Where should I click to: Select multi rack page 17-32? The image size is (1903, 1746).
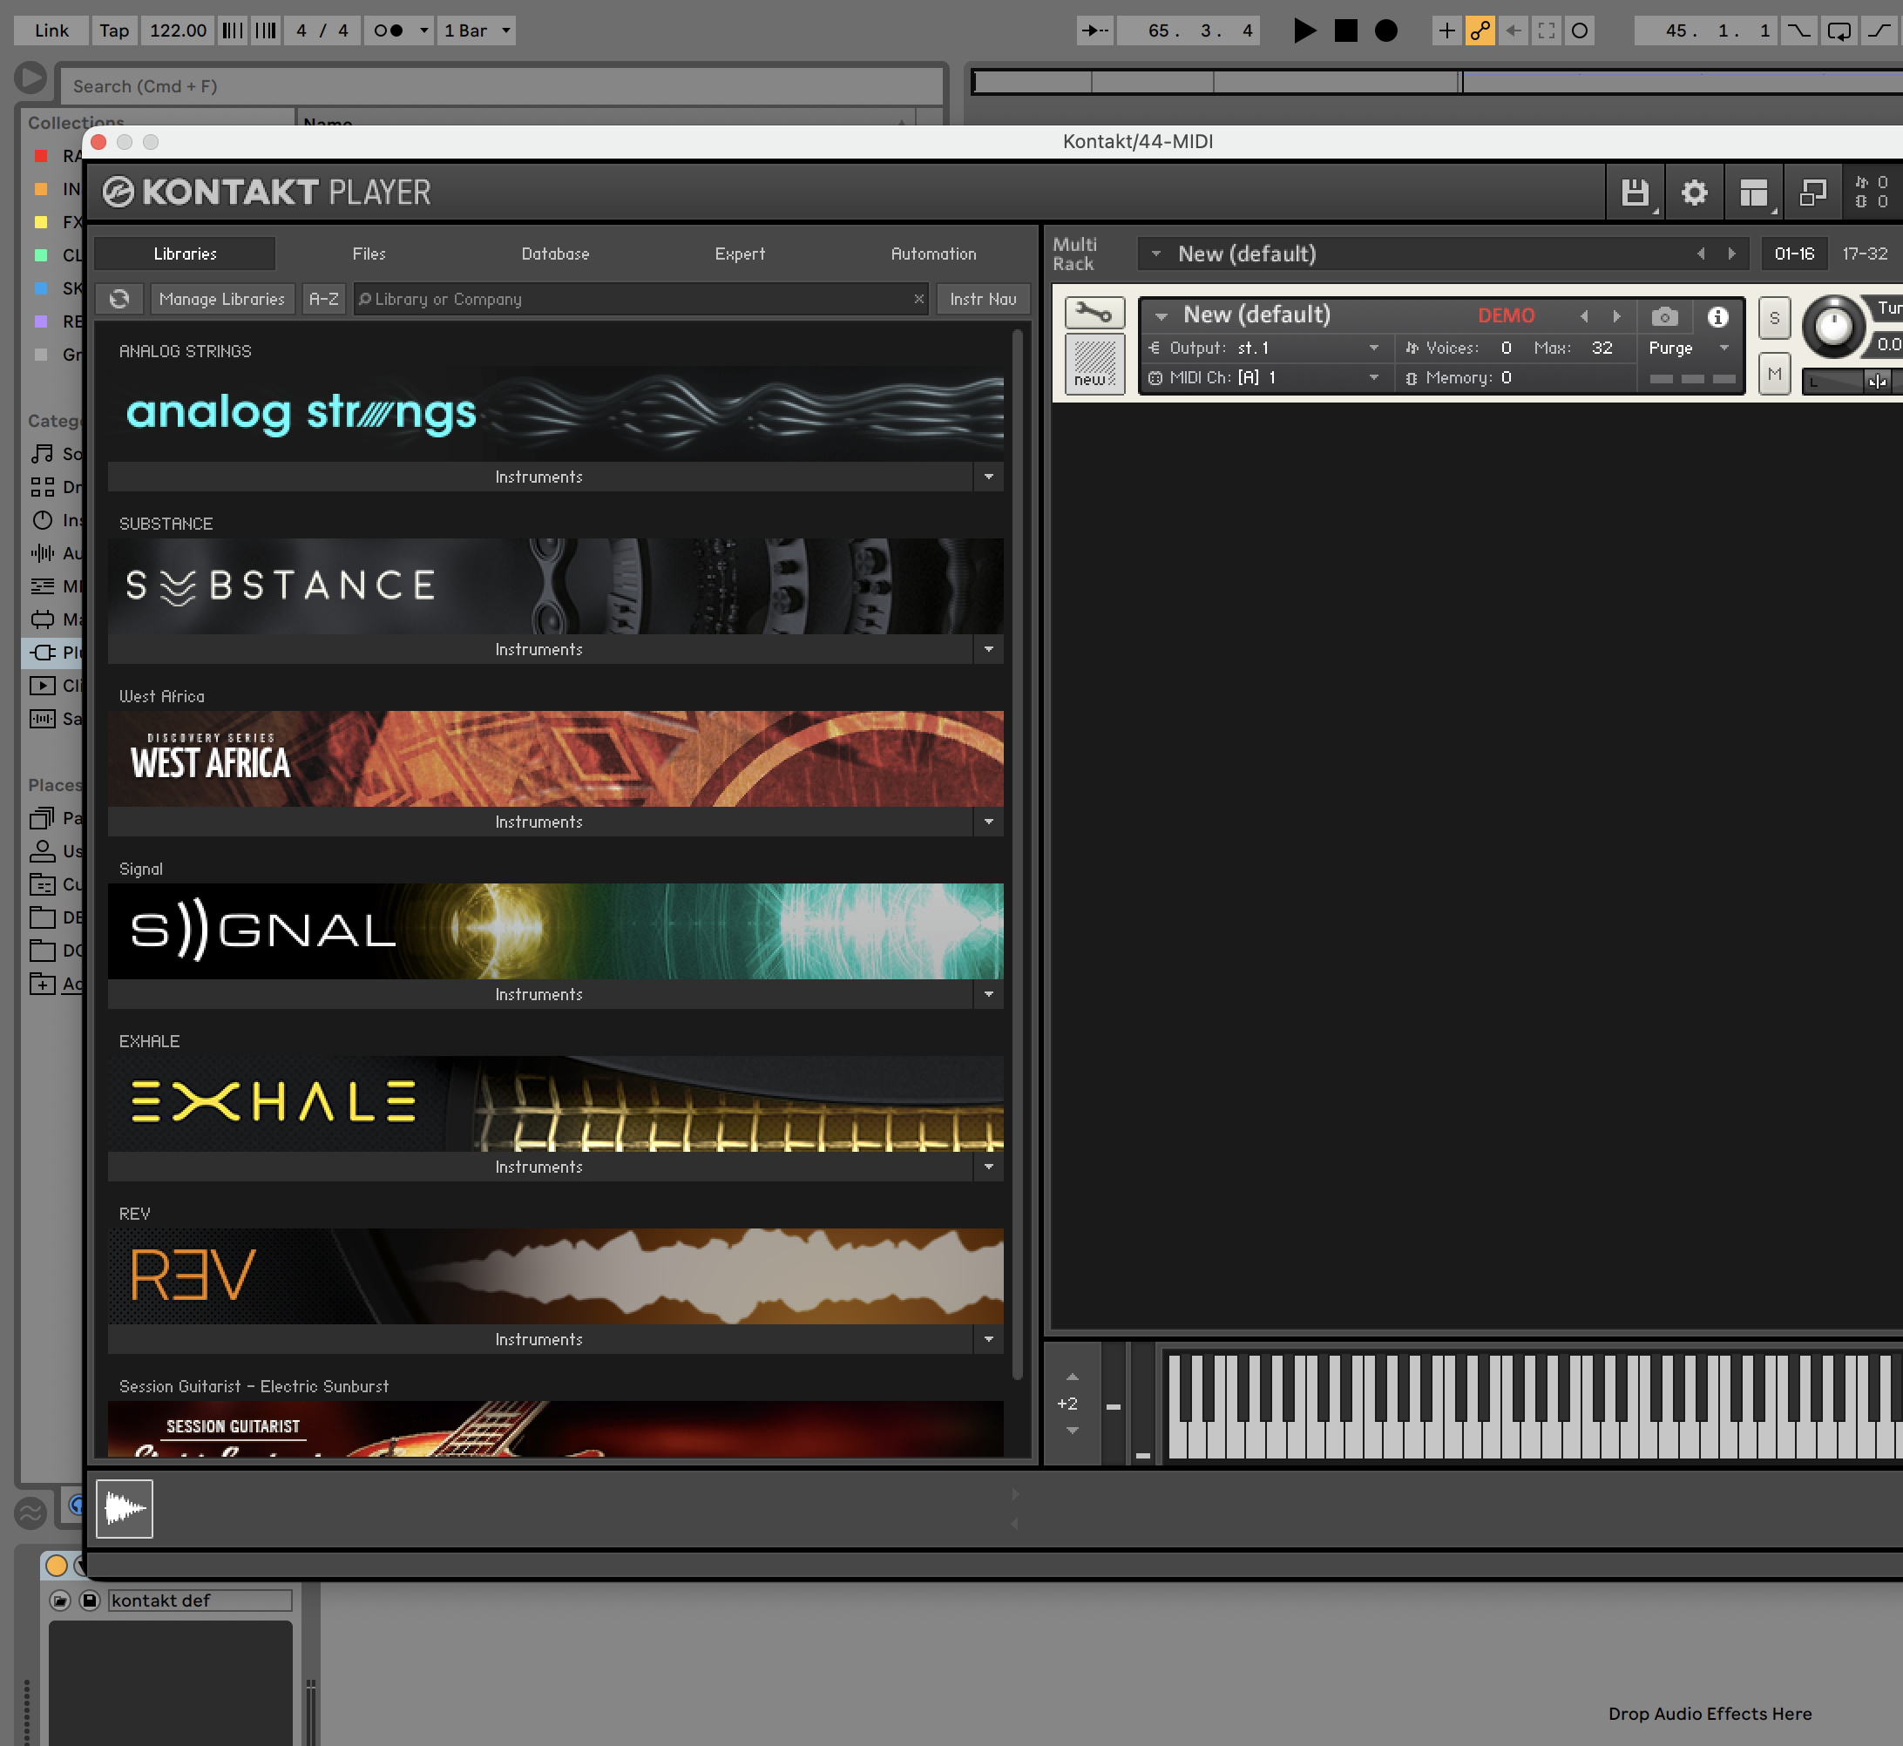coord(1866,254)
